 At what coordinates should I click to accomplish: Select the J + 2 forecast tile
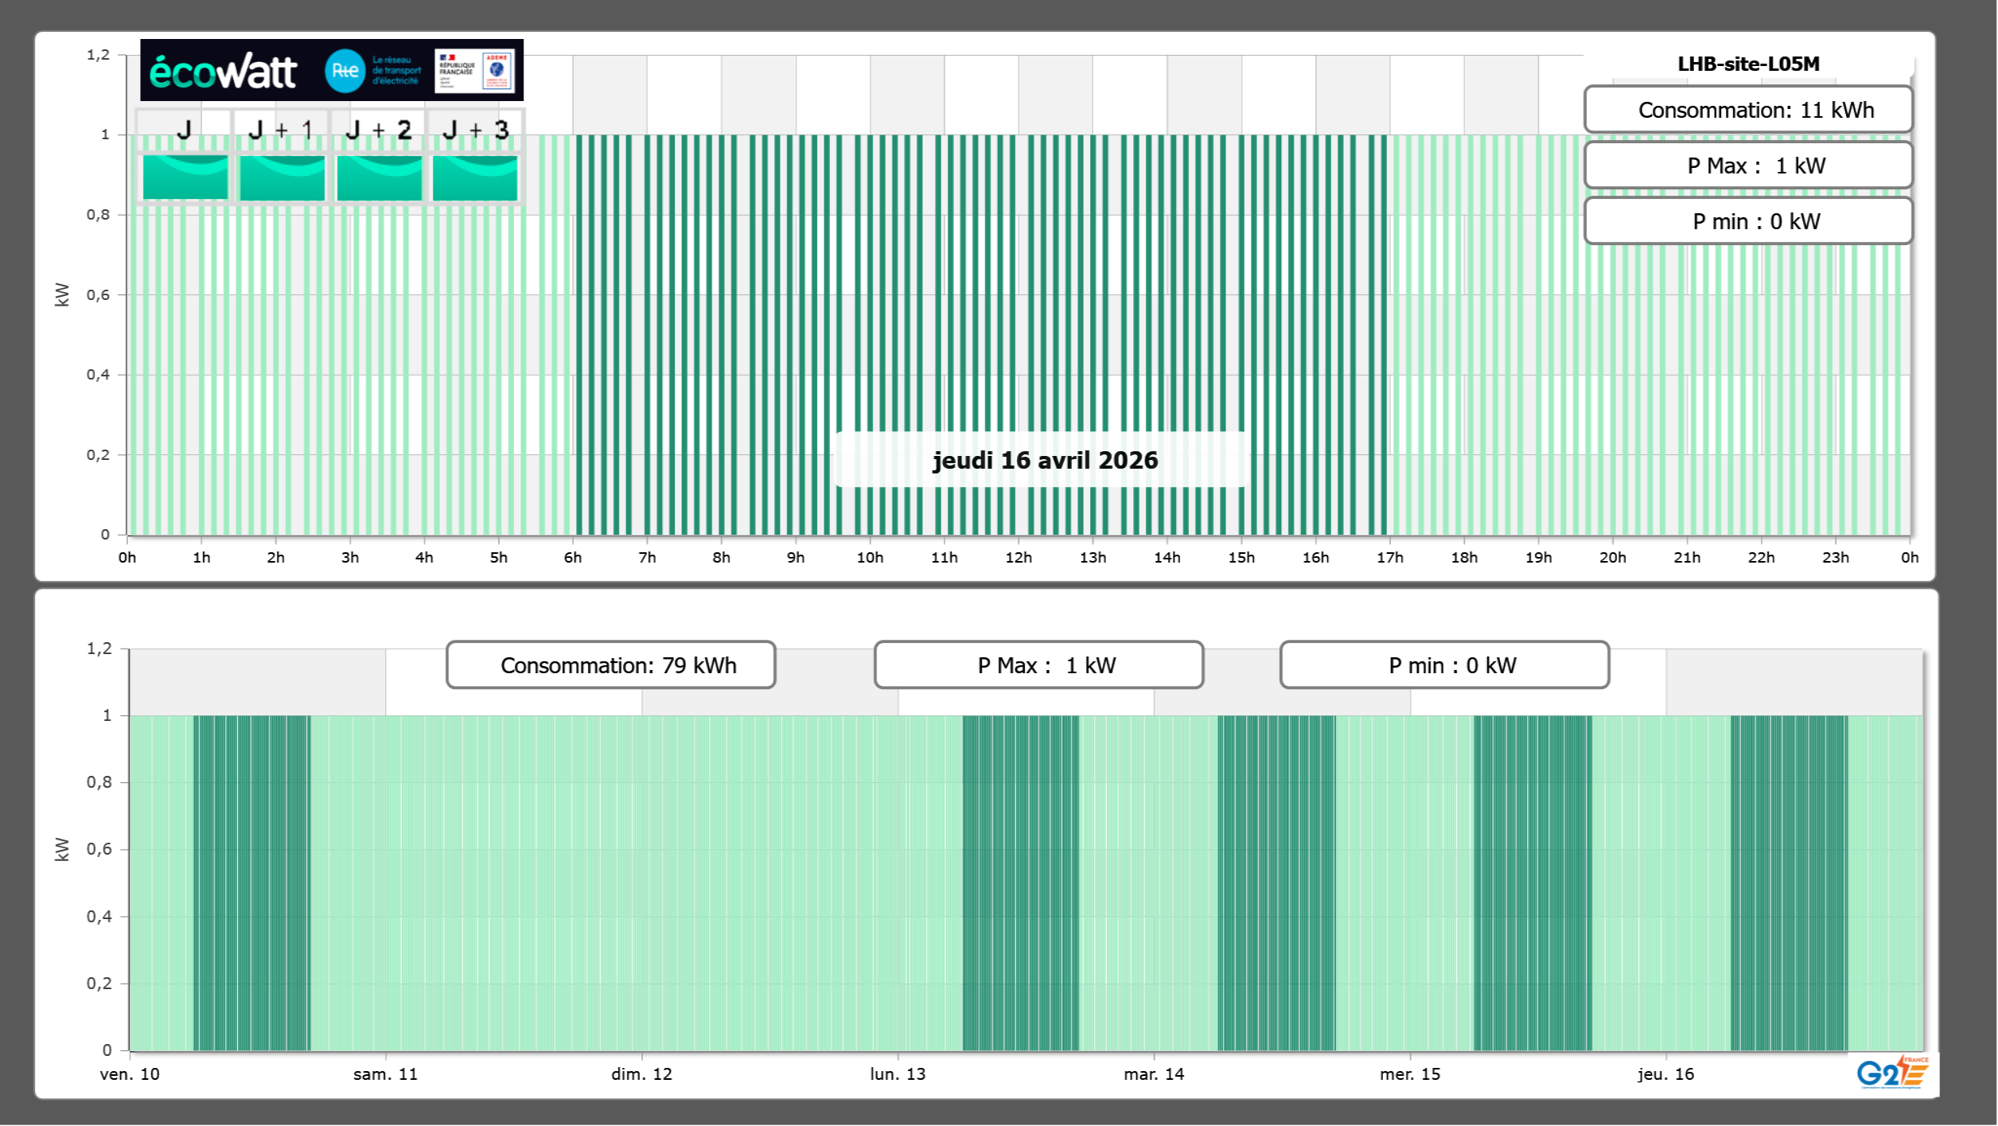pos(379,177)
